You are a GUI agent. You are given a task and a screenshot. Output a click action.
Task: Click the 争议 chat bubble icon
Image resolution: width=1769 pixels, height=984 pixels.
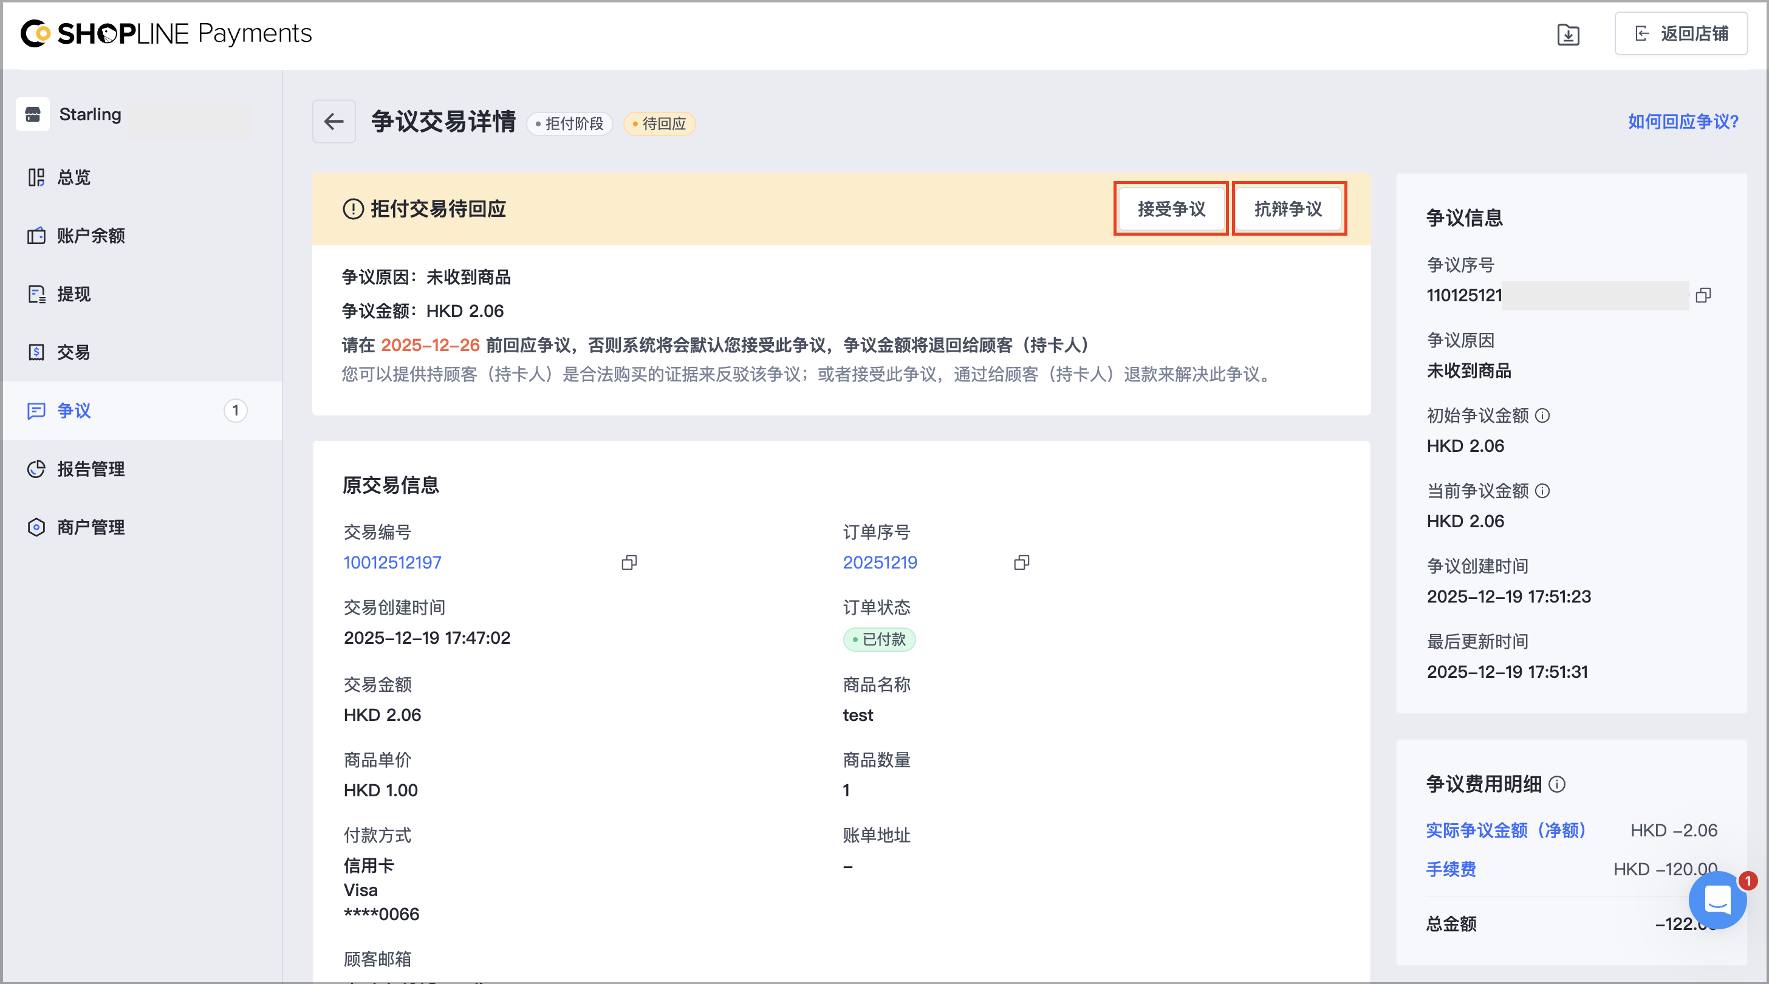coord(36,411)
